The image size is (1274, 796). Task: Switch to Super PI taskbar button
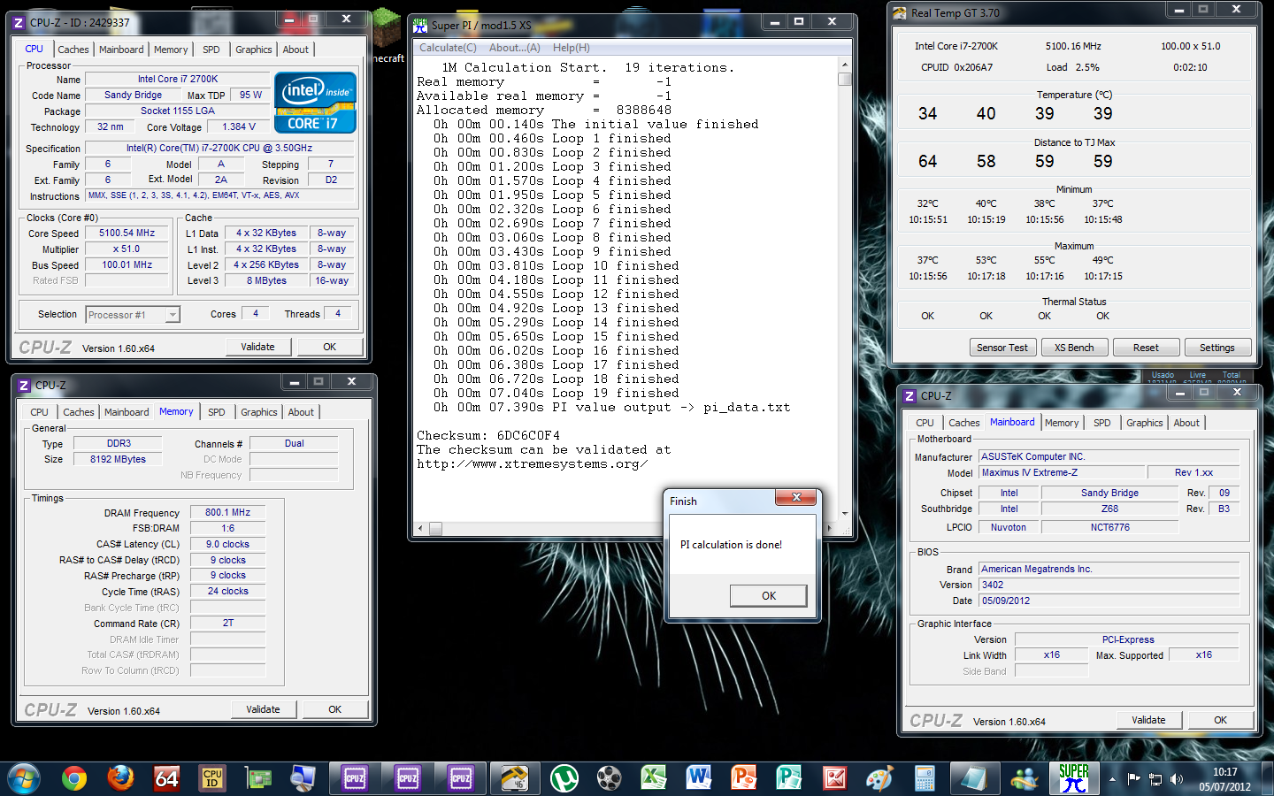click(1074, 778)
